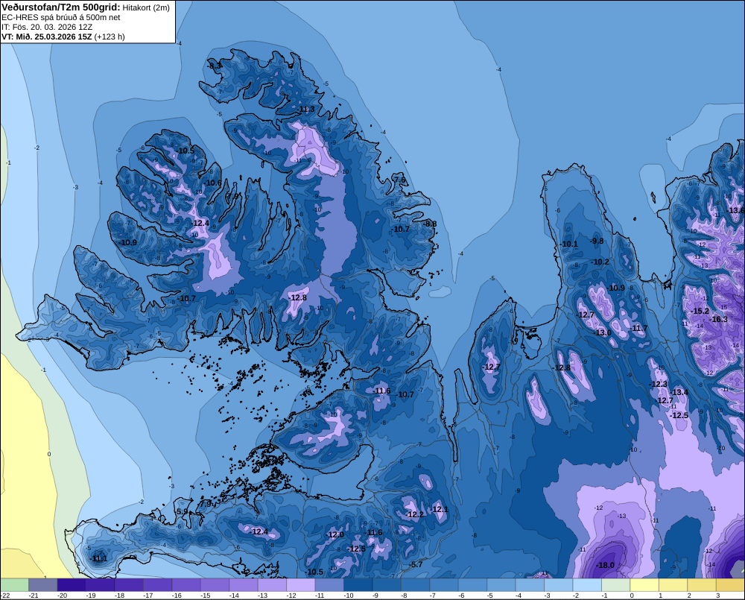The image size is (745, 600).
Task: Click the light green swatch at the legend's start
Action: pyautogui.click(x=14, y=585)
